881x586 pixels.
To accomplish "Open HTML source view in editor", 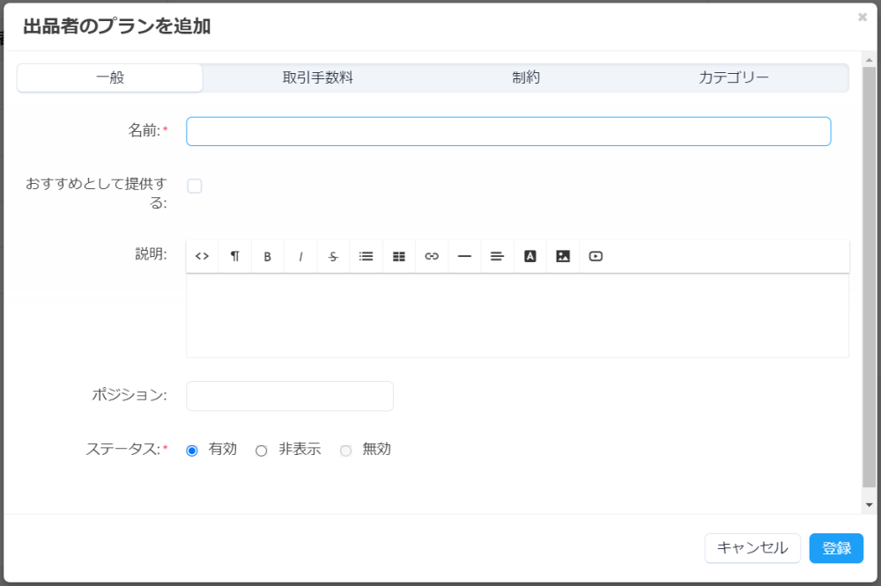I will (x=203, y=257).
